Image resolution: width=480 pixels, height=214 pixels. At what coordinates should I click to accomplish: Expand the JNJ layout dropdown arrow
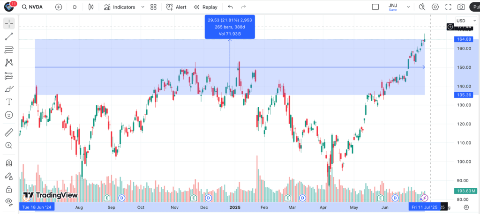[408, 7]
